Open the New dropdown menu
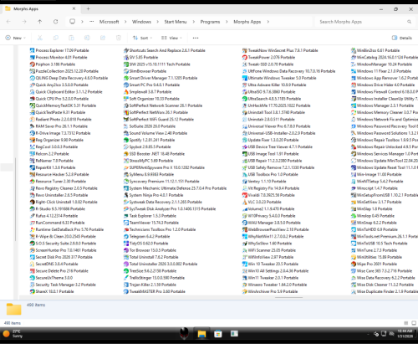The width and height of the screenshot is (418, 344). 16,38
